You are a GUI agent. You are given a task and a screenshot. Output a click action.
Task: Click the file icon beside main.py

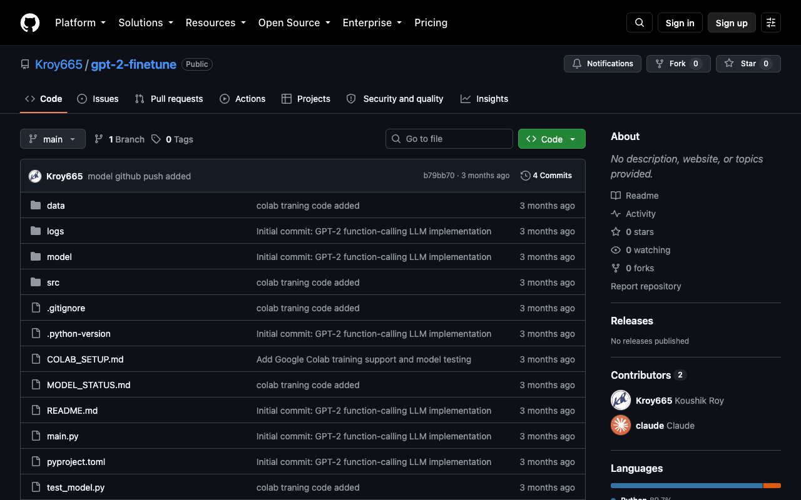coord(36,436)
